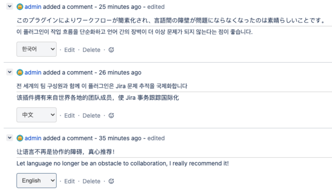Delete the Korean comment translated to Chinese

click(91, 116)
